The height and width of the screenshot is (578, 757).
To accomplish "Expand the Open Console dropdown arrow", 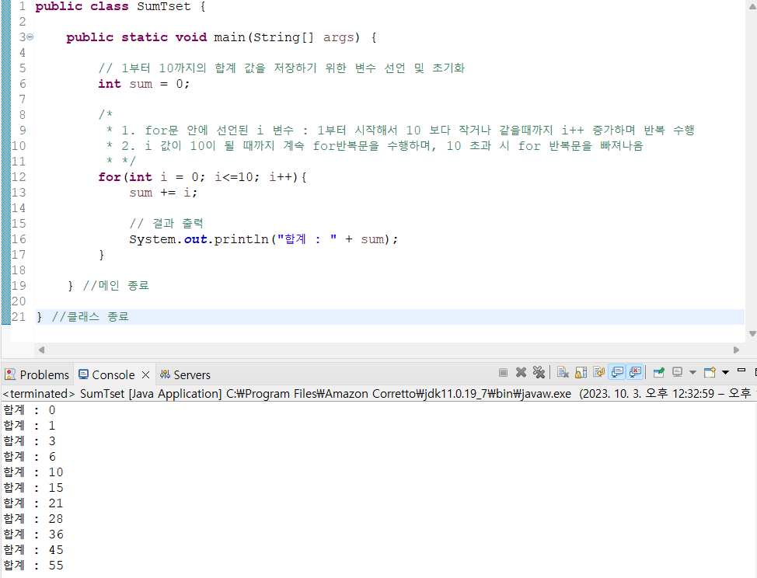I will [725, 372].
